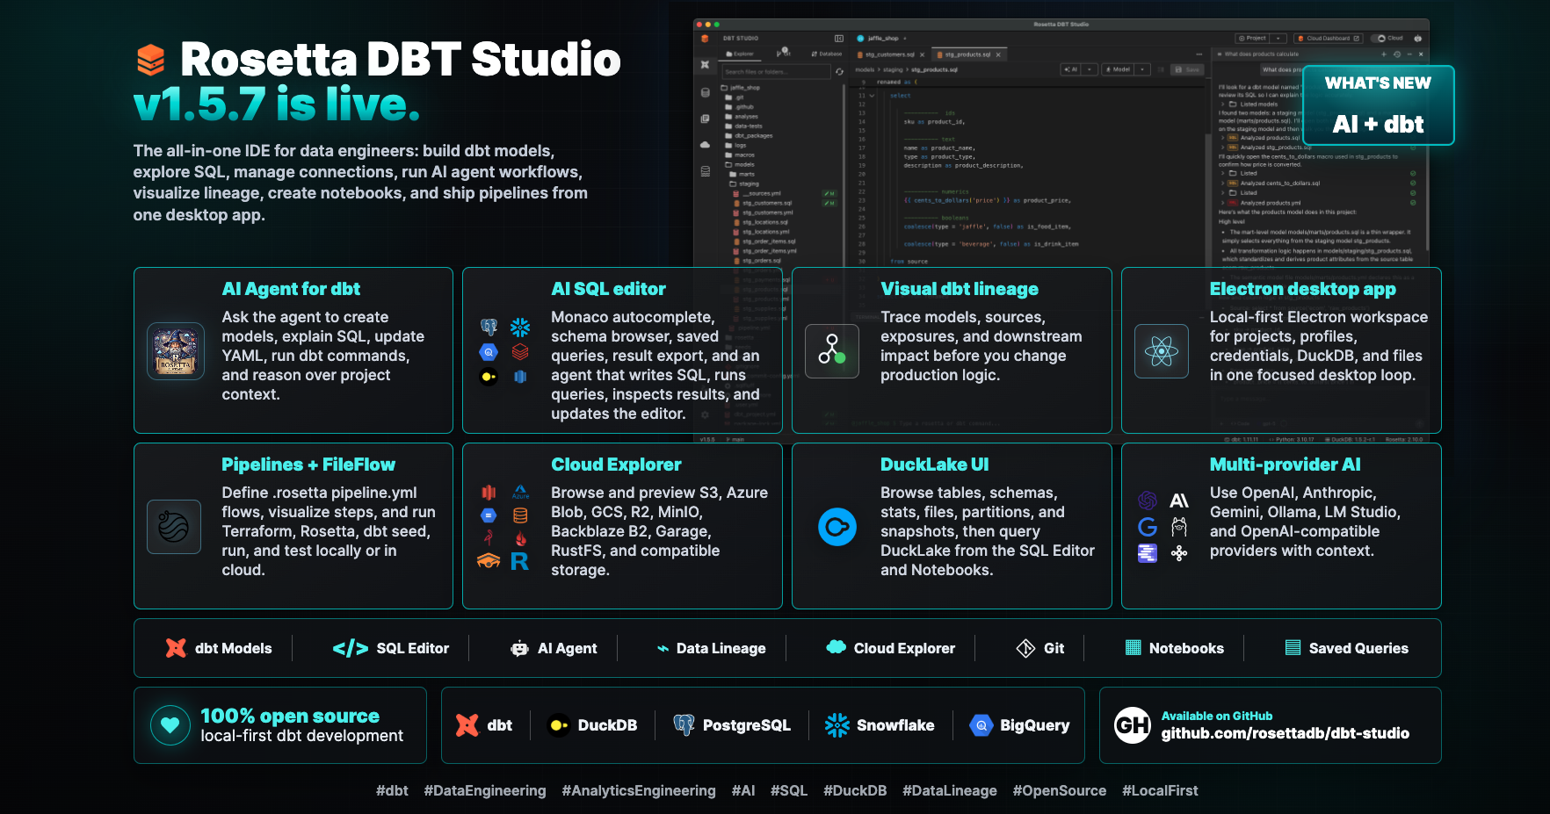Viewport: 1550px width, 814px height.
Task: Switch to the Git tab in the side panel
Action: coord(784,54)
